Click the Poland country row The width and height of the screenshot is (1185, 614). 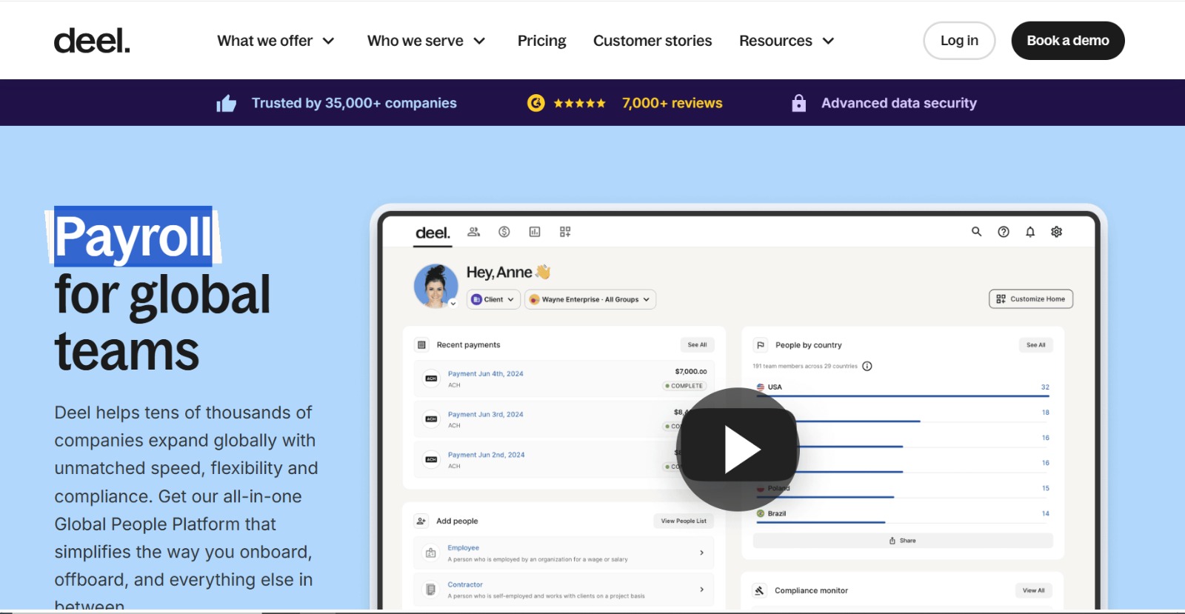tap(903, 490)
